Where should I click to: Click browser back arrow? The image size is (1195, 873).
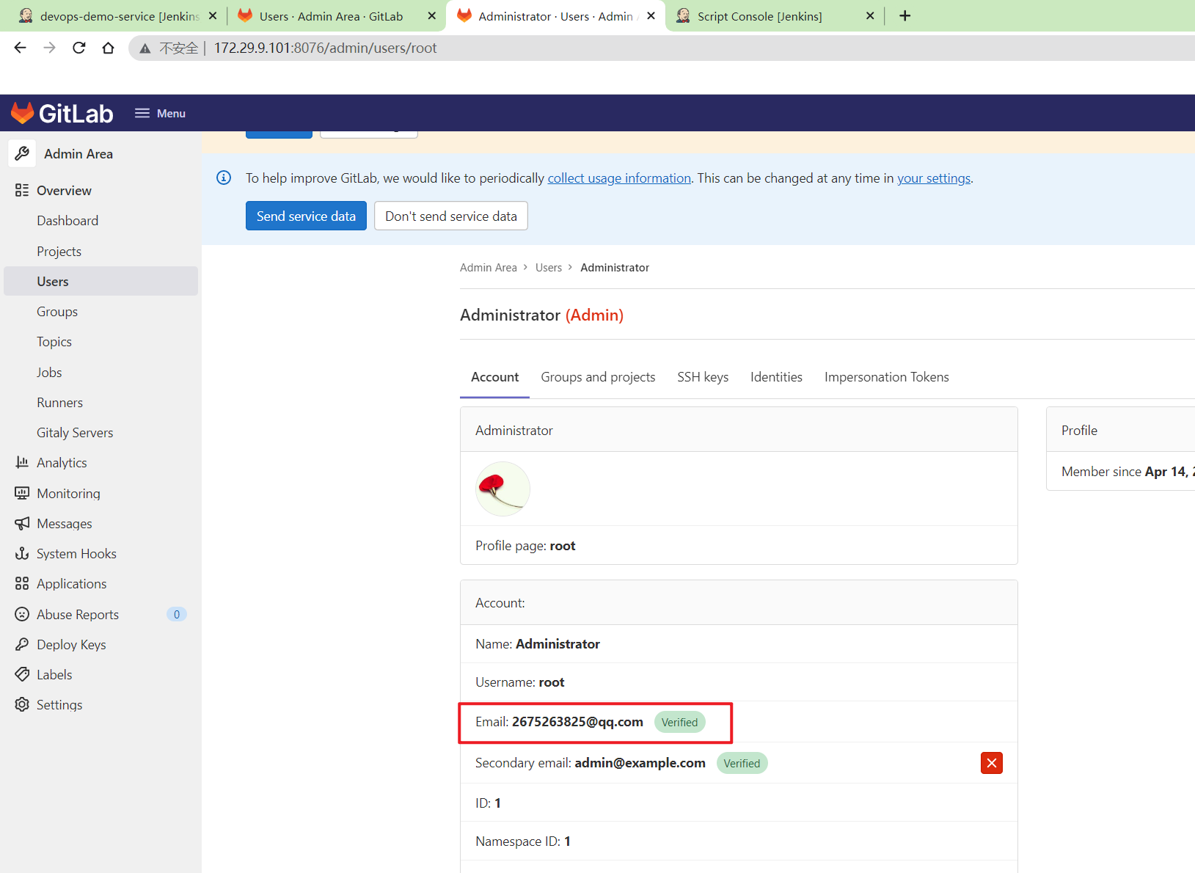(x=20, y=48)
